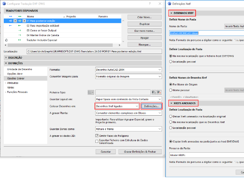This screenshot has width=244, height=184.
Task: Click Apagar button
Action: (x=145, y=38)
